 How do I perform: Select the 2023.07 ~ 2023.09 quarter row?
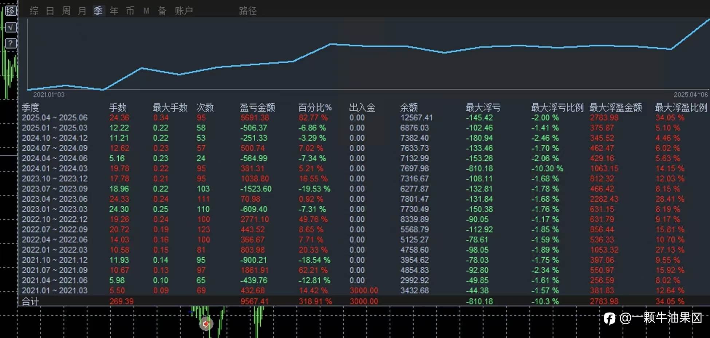[363, 189]
